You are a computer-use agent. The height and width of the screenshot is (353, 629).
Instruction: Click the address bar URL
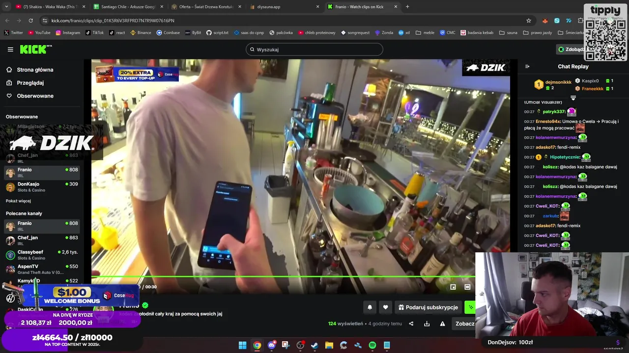[x=113, y=21]
